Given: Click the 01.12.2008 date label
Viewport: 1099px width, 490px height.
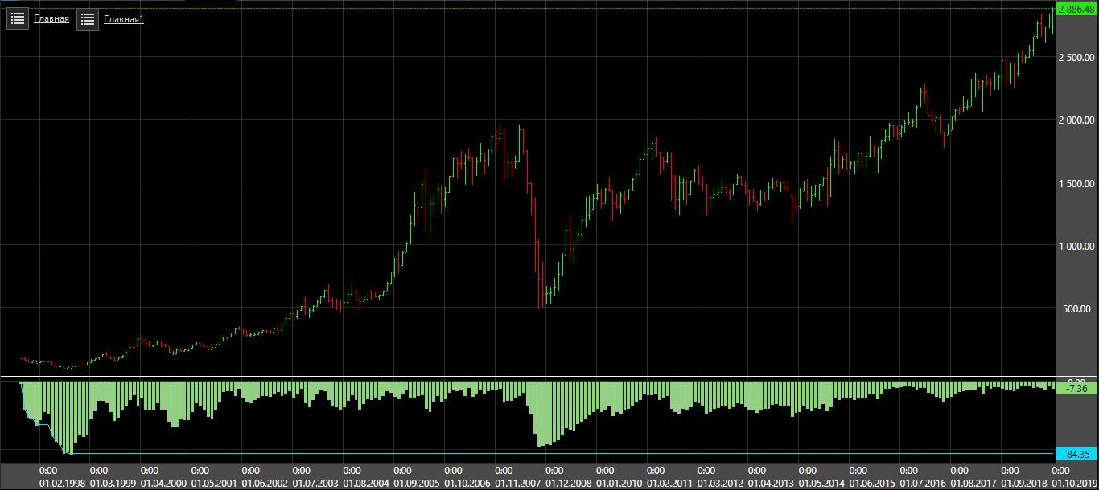Looking at the screenshot, I should 568,484.
